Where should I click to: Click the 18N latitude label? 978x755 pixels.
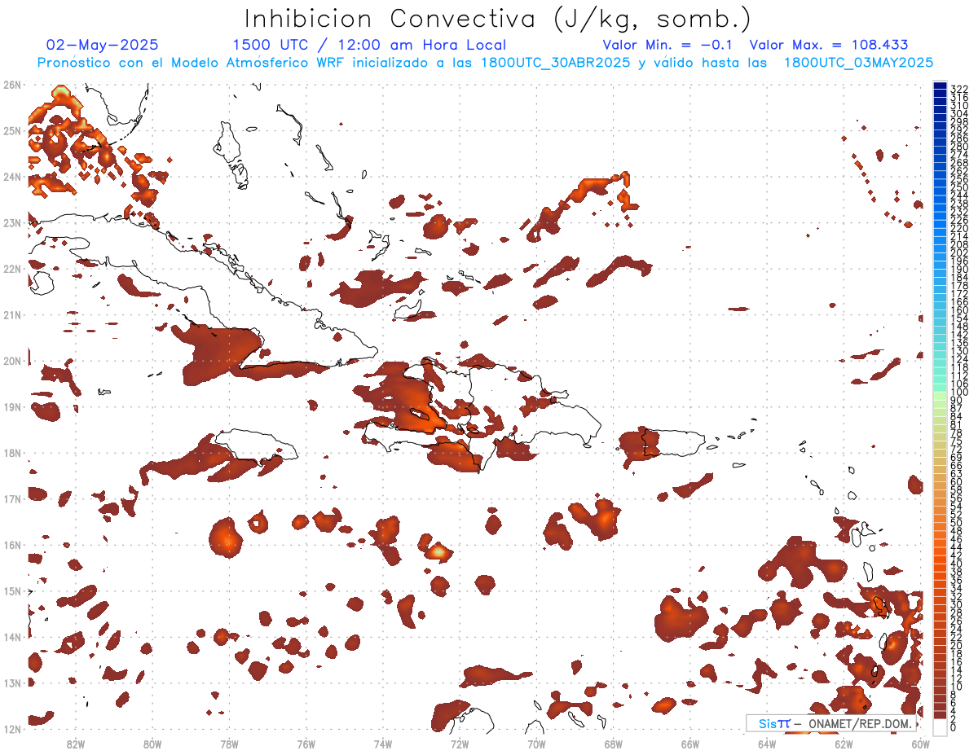coord(11,453)
